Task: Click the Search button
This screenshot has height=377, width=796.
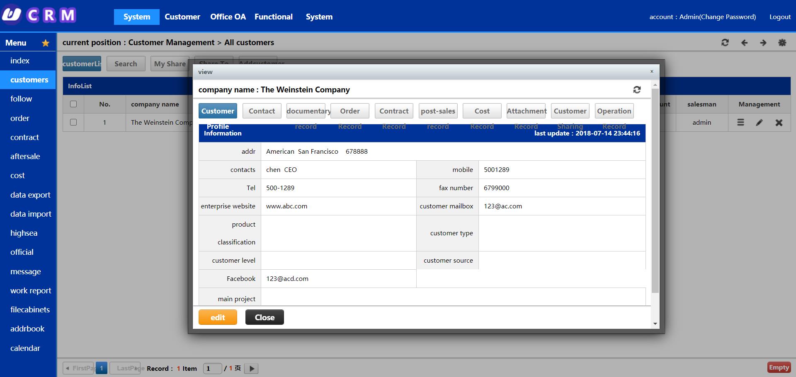Action: (126, 63)
